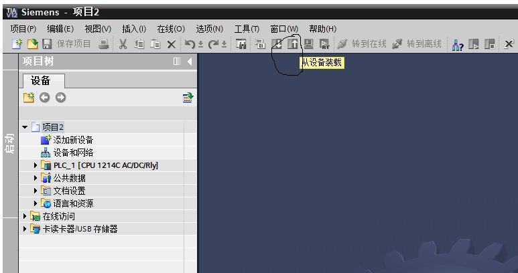Open the Redo history dropdown arrow
This screenshot has height=273, width=518.
224,44
